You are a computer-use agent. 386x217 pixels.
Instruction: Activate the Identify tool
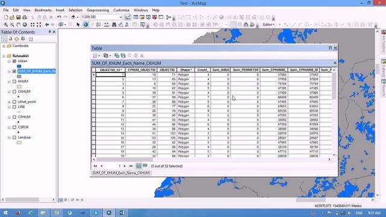(x=86, y=25)
